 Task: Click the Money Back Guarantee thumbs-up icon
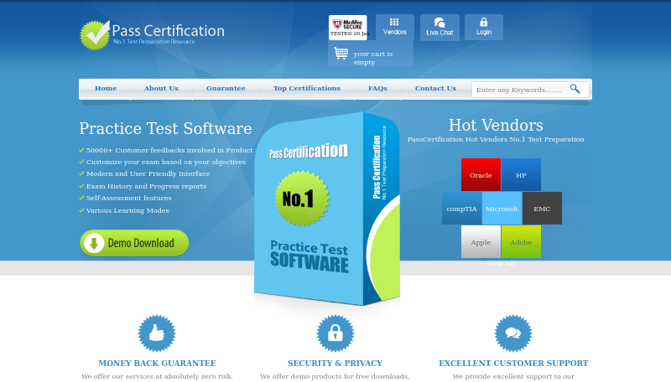157,333
